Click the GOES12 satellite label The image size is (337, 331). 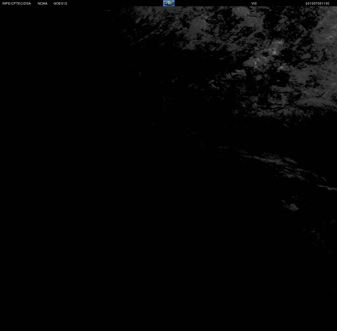pyautogui.click(x=60, y=3)
